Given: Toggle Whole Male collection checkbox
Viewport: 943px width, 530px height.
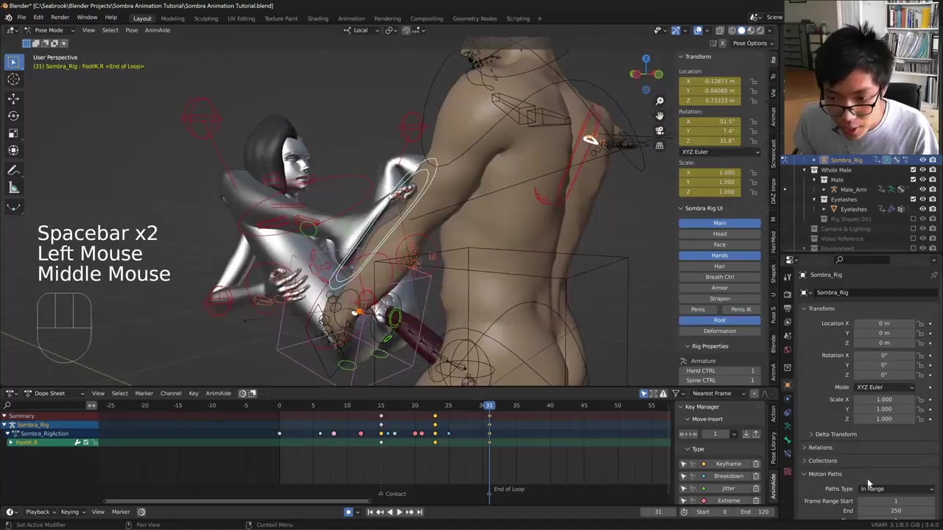Looking at the screenshot, I should point(913,170).
